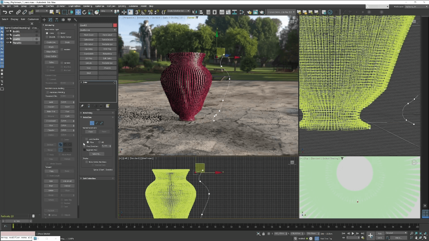Screen dimensions: 429x241
Task: Click the Undo arrow icon
Action: pyautogui.click(x=5, y=12)
